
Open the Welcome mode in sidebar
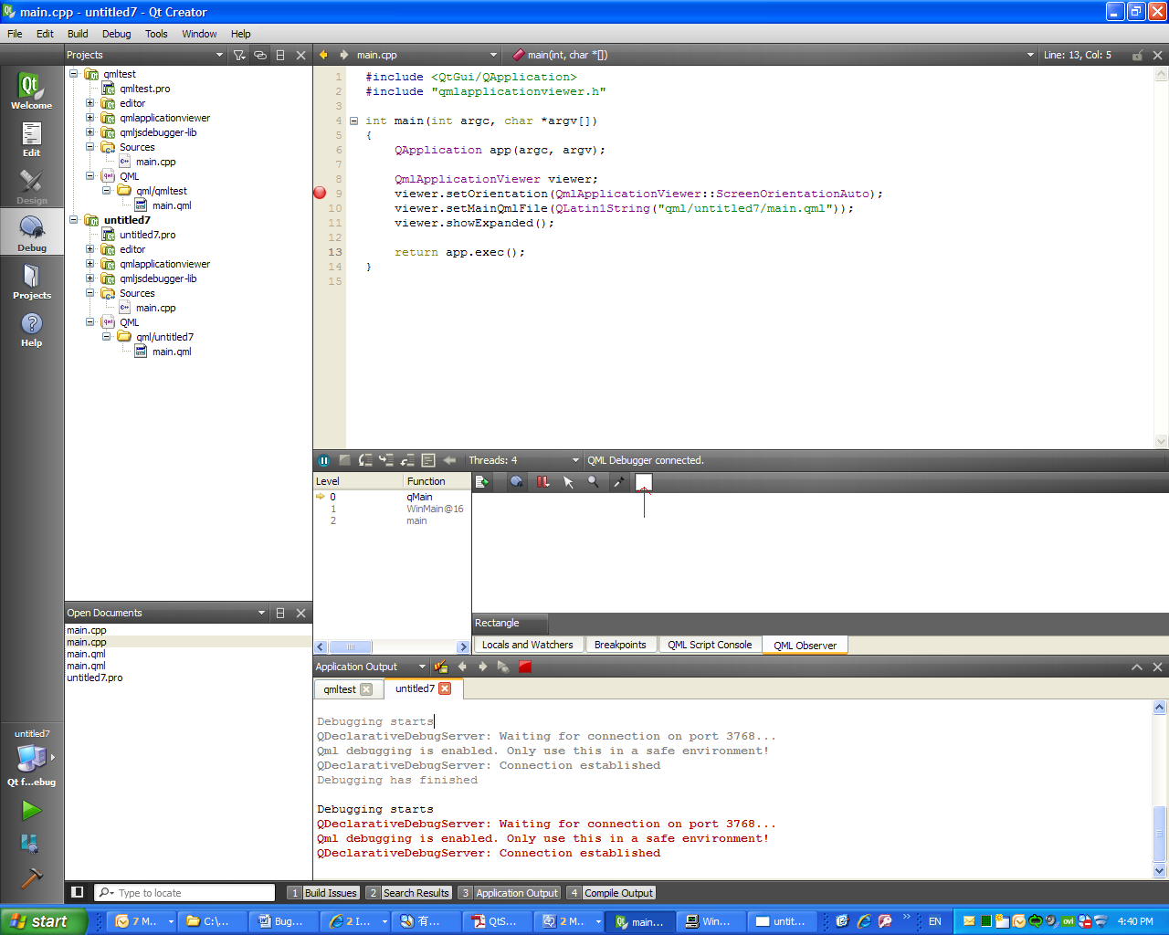coord(31,90)
